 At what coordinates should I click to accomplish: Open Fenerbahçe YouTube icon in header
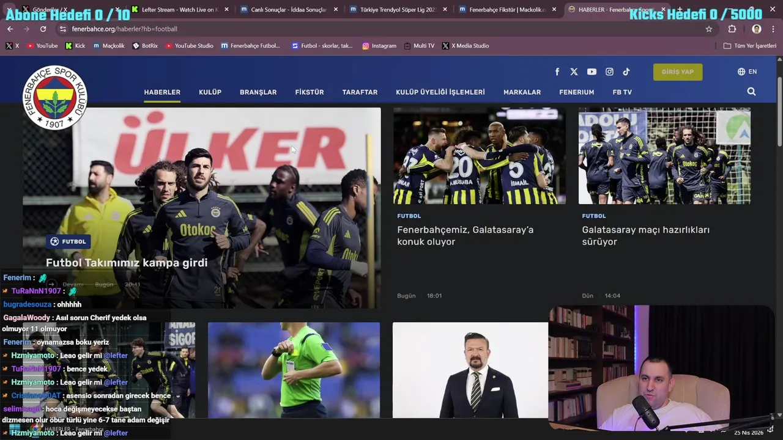tap(592, 71)
